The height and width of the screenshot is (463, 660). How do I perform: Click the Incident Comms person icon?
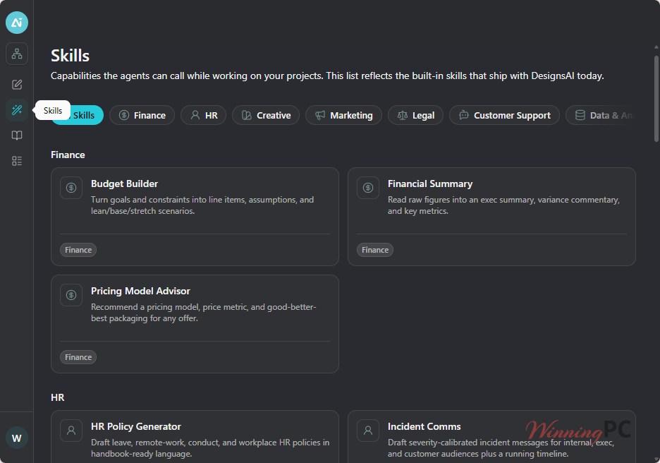click(368, 430)
